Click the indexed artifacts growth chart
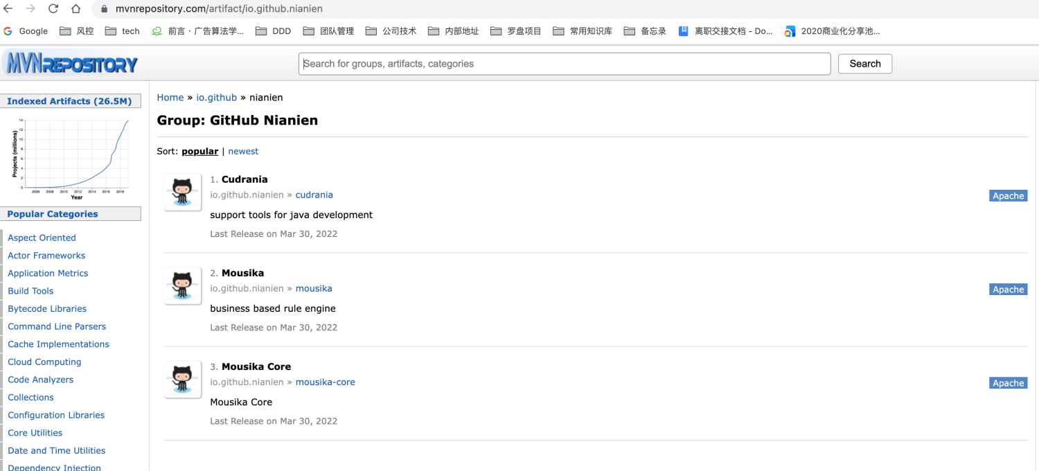 click(x=71, y=157)
